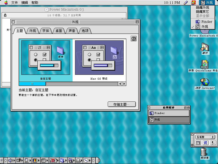This screenshot has width=218, height=164.
Task: Switch to the 桌面 tab
Action: tap(59, 31)
